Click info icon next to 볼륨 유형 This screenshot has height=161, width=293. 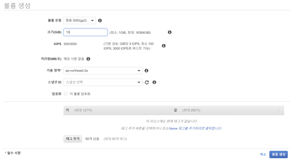point(100,21)
